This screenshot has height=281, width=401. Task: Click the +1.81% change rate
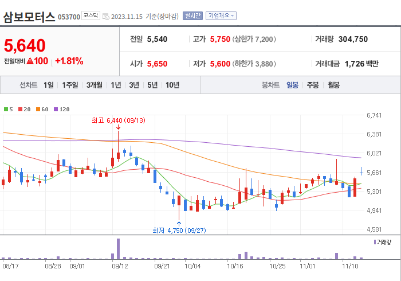click(x=69, y=61)
